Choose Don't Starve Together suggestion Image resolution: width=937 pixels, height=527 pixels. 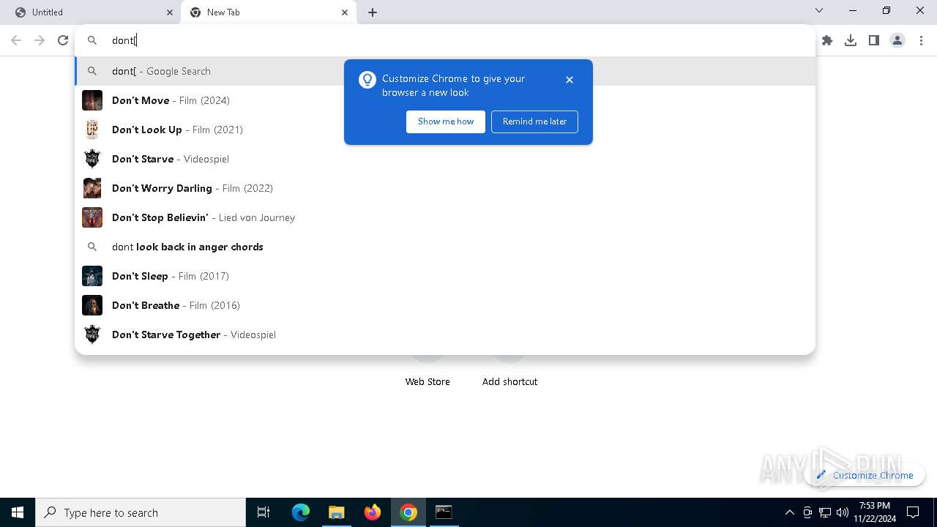click(445, 334)
